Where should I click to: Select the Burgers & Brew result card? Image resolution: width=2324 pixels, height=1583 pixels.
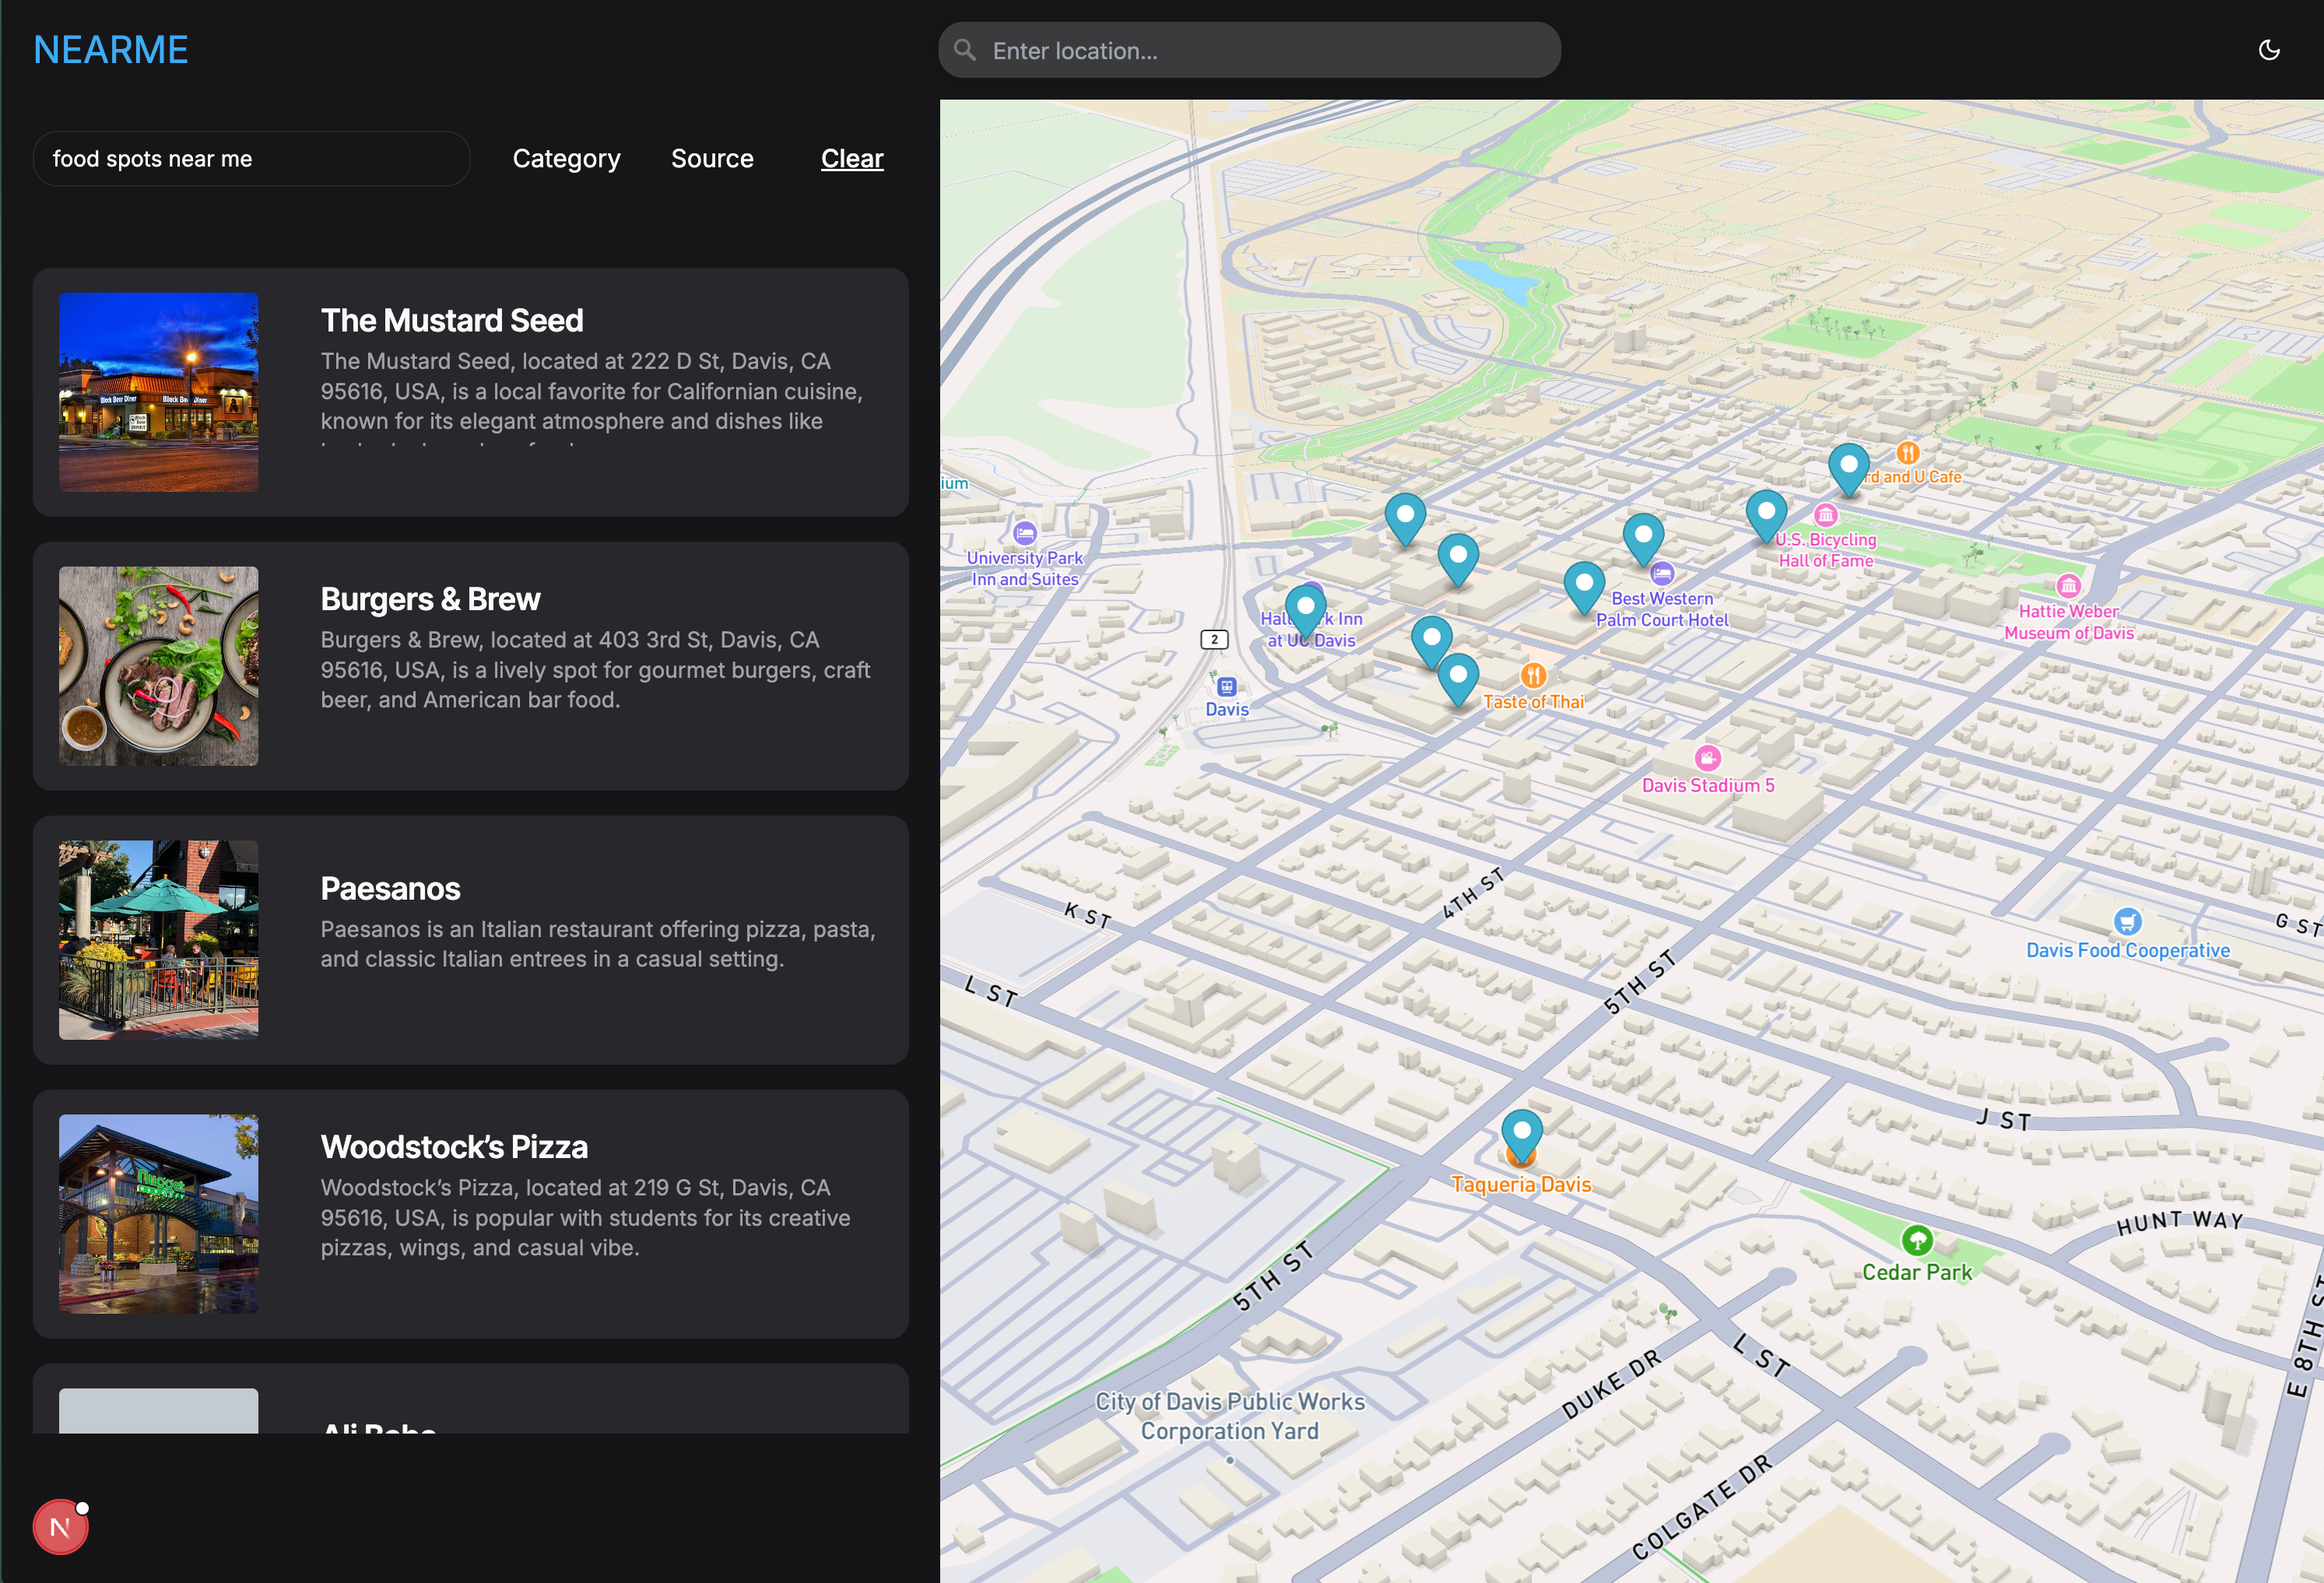pos(470,666)
